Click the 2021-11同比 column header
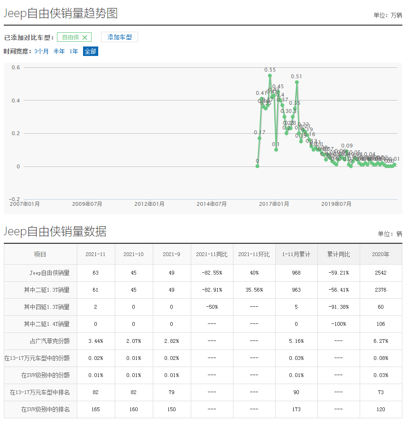This screenshot has width=409, height=423. 212,254
